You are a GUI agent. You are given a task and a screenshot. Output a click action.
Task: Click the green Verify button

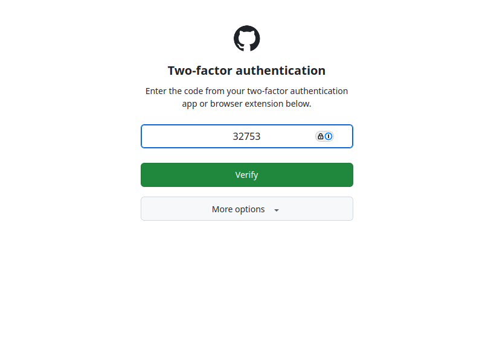(246, 175)
